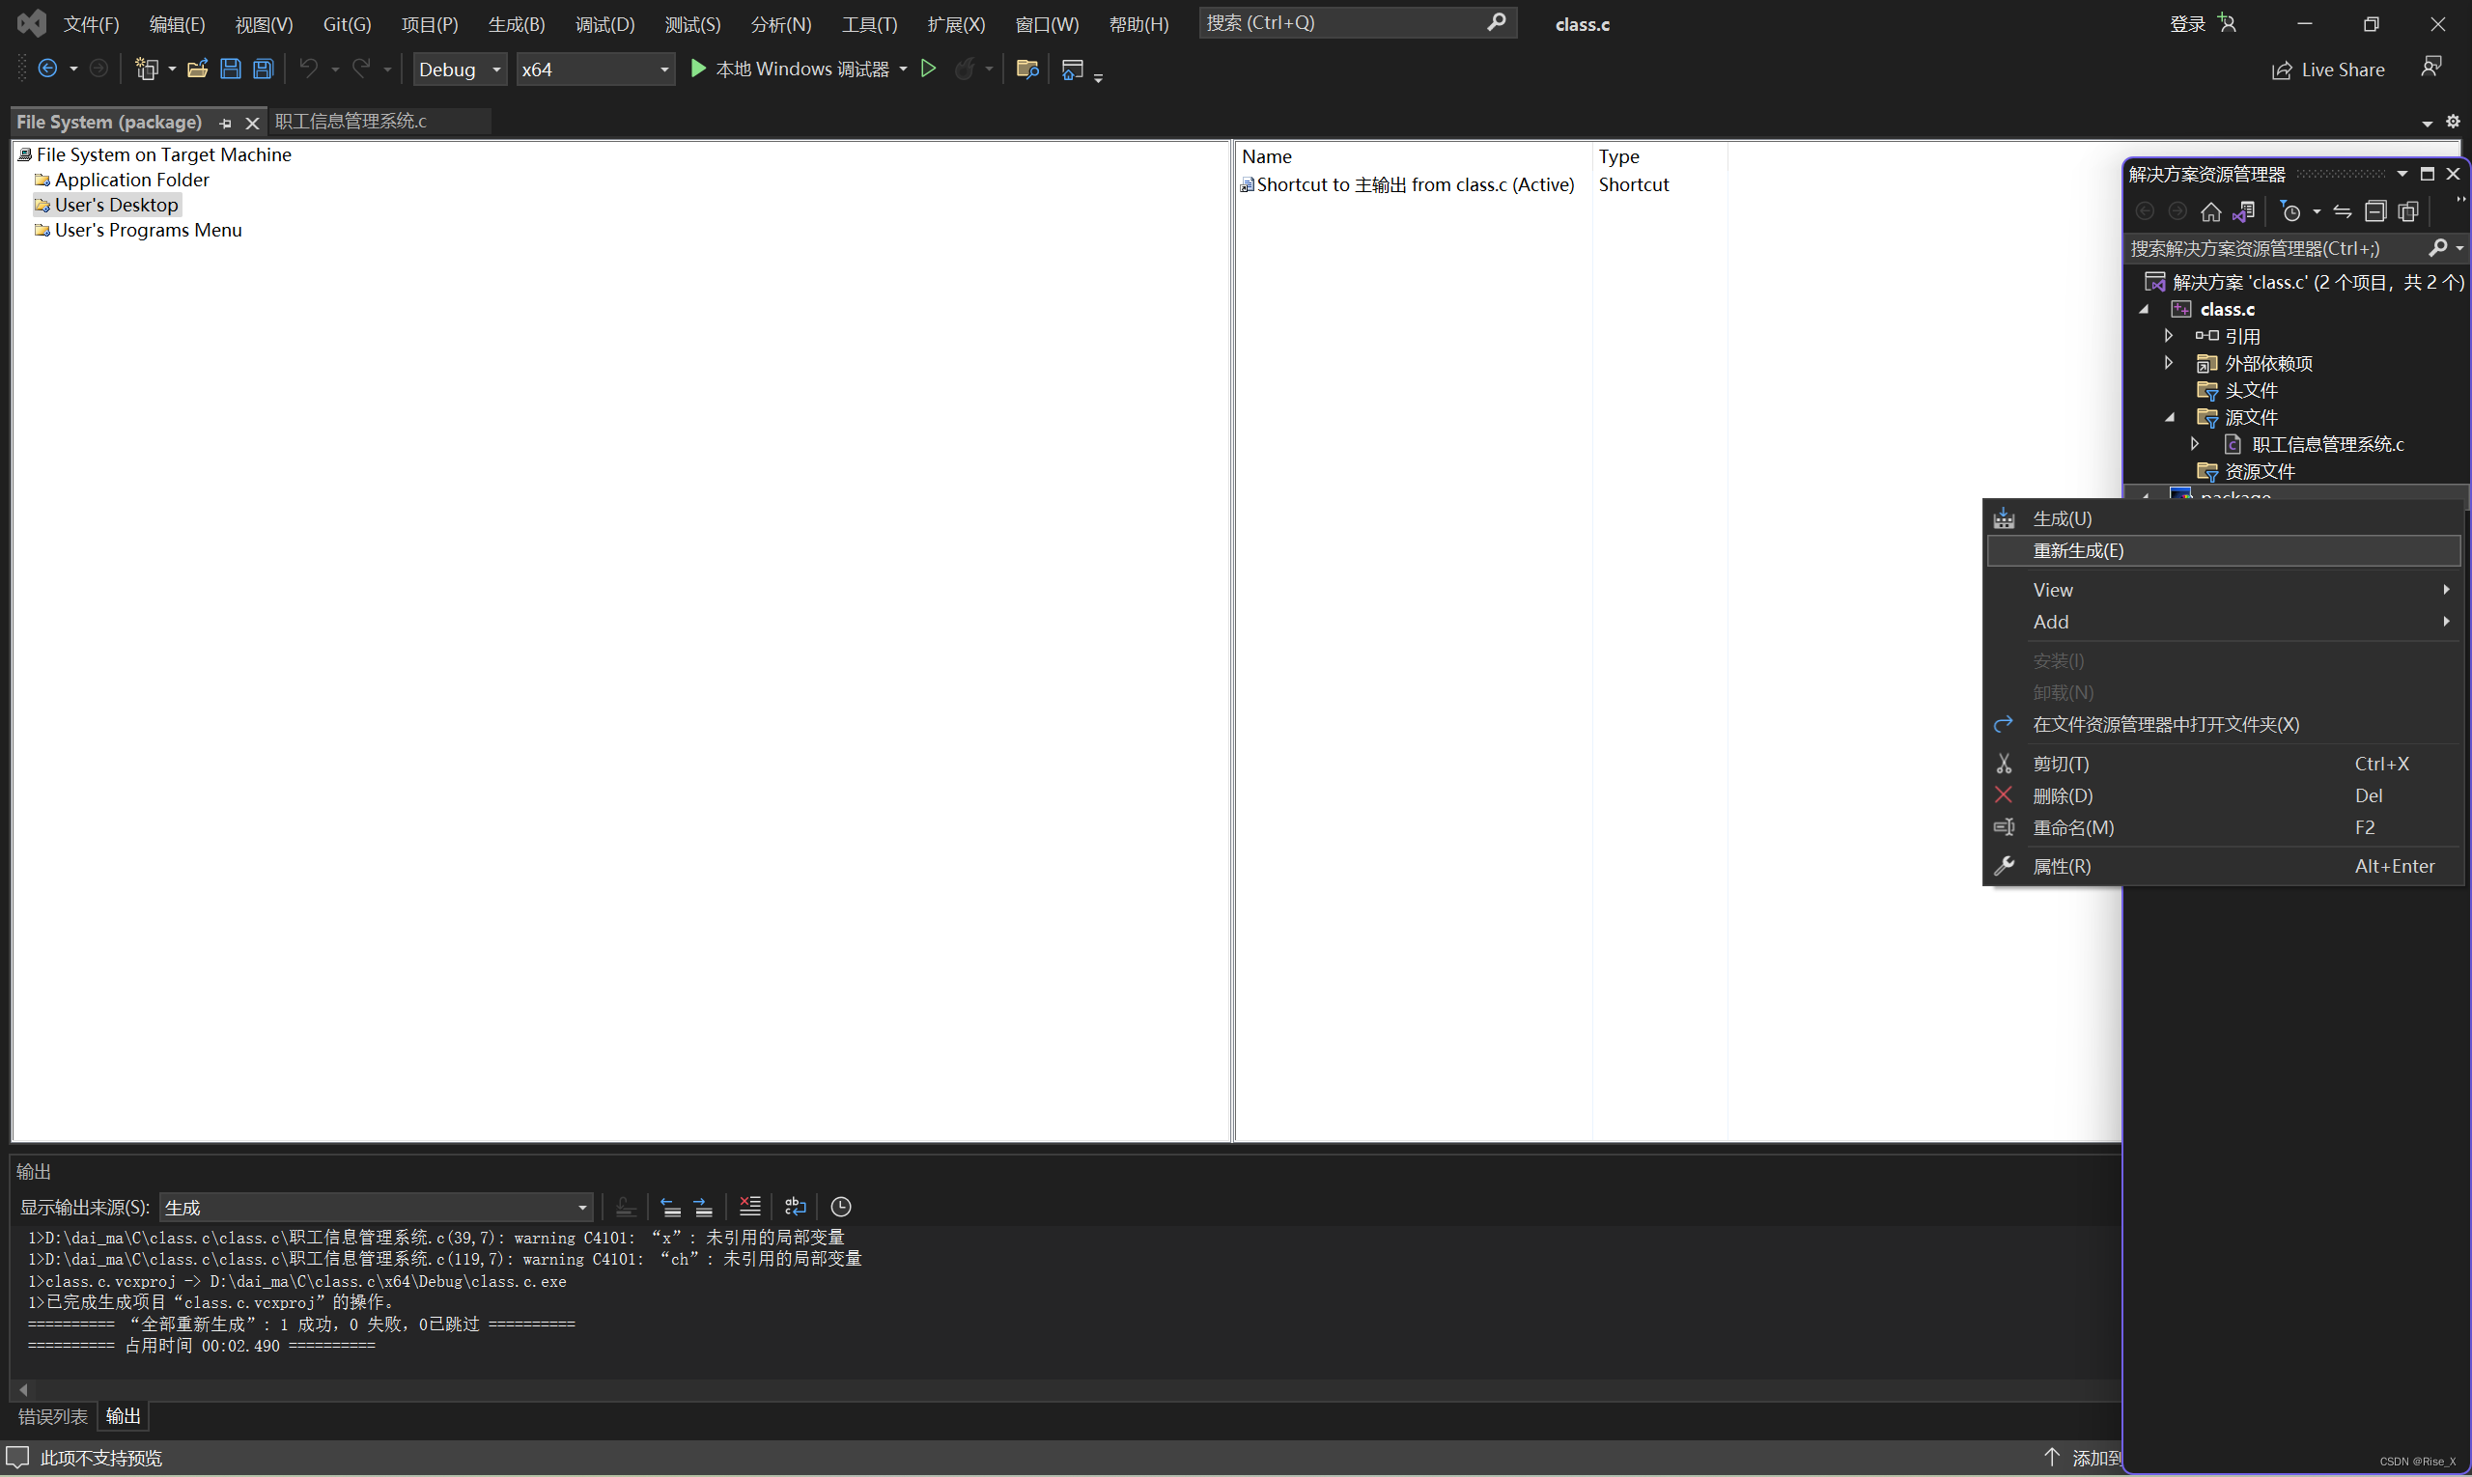Click the Save All toolbar icon
The image size is (2472, 1477).
tap(262, 68)
